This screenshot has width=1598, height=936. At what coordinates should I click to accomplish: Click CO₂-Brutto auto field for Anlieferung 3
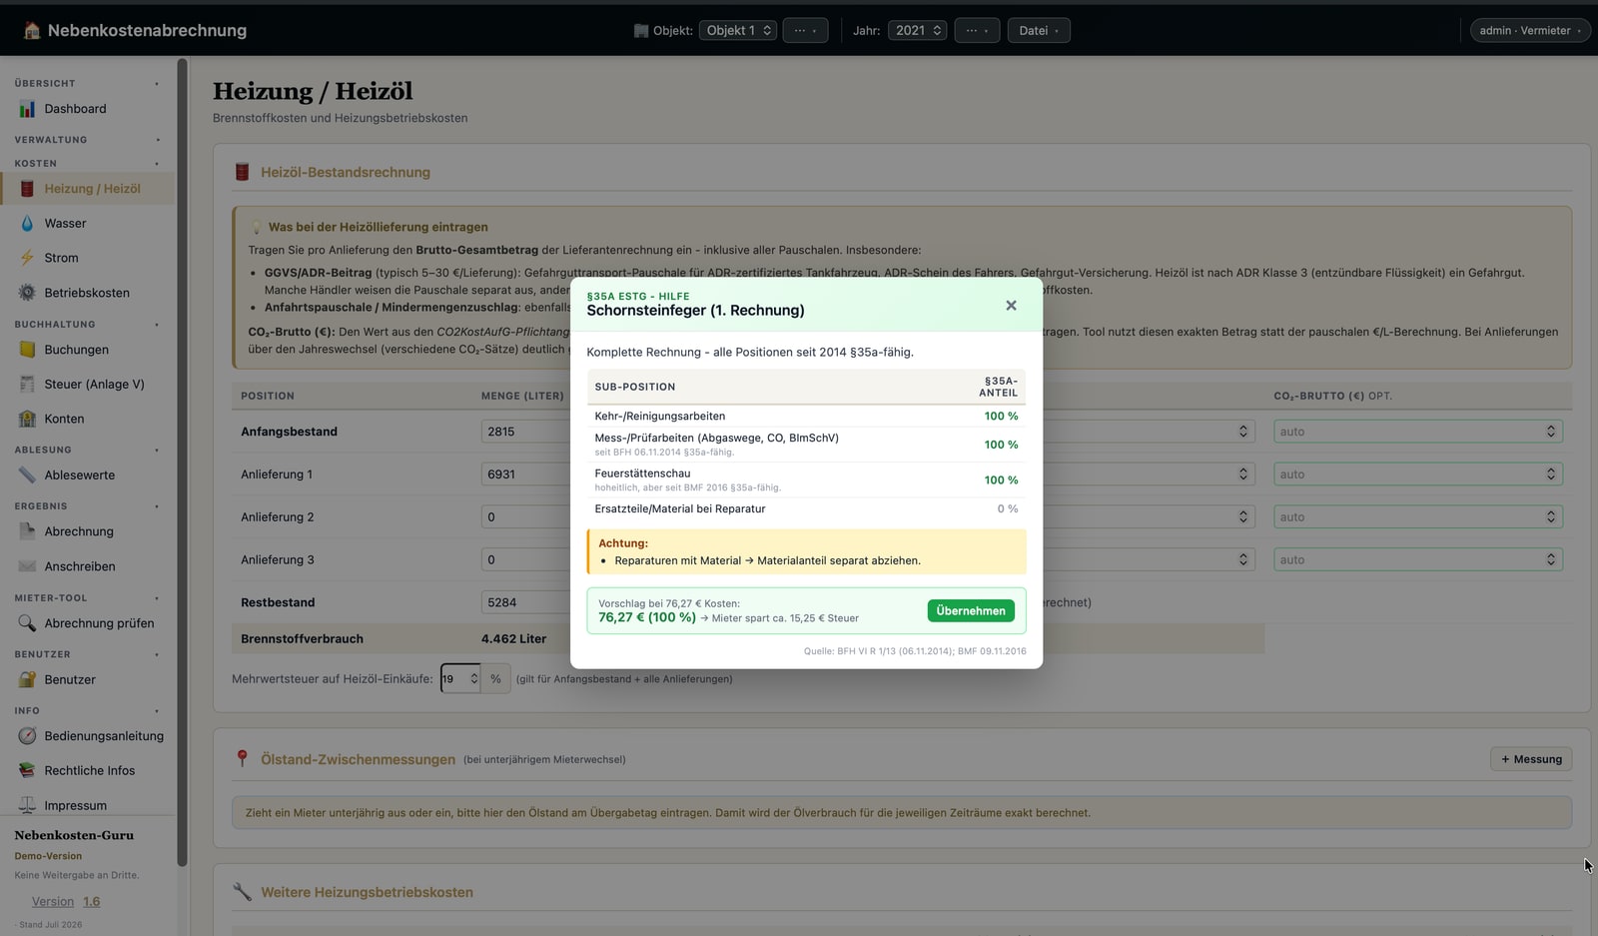(1417, 560)
